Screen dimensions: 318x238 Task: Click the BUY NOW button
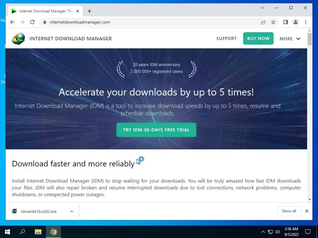click(258, 38)
